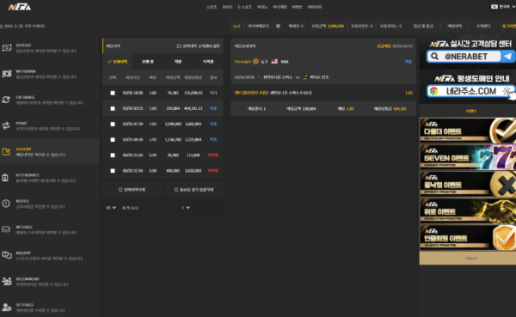Open the DEPOSIT sidebar icon
Viewport: 516px width, 317px height.
point(7,48)
